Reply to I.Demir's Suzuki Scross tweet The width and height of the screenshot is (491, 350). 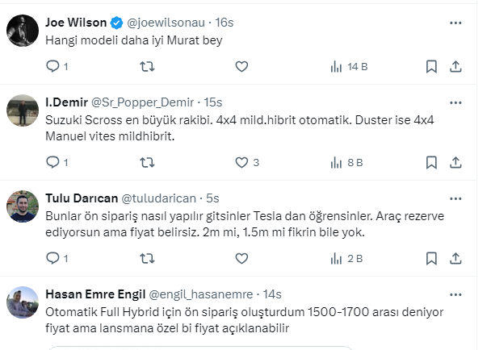[53, 163]
